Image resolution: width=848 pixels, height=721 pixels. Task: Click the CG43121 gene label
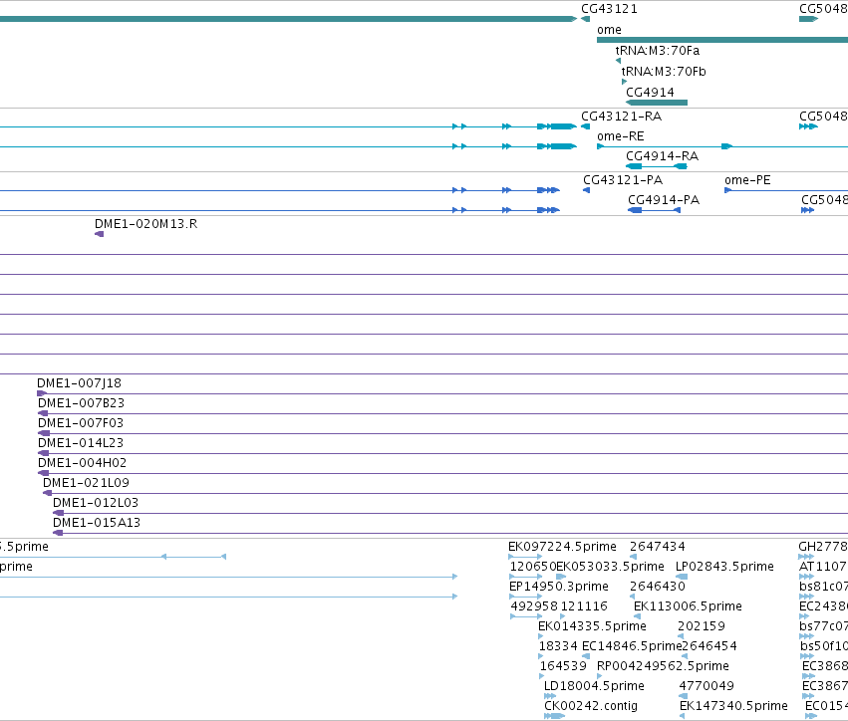point(609,9)
